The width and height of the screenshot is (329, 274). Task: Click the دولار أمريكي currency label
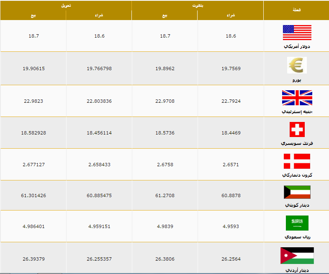pos(297,46)
